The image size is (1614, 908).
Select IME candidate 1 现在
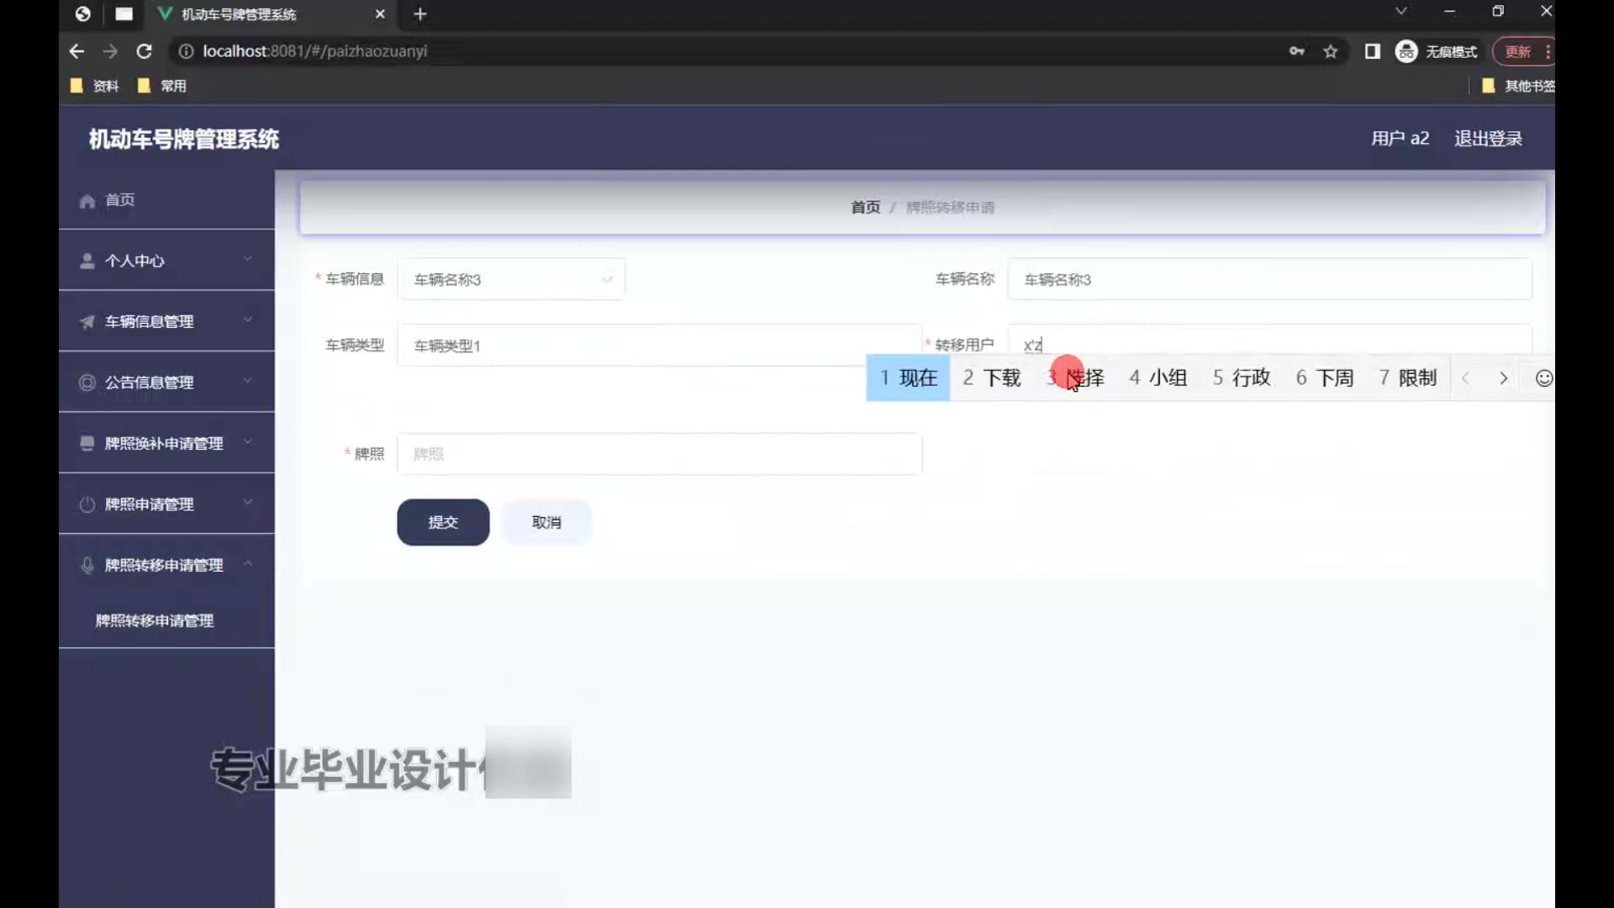[908, 378]
